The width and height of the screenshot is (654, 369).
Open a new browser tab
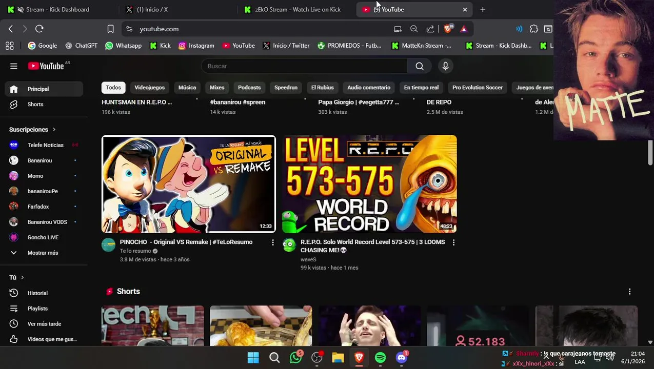pyautogui.click(x=483, y=9)
